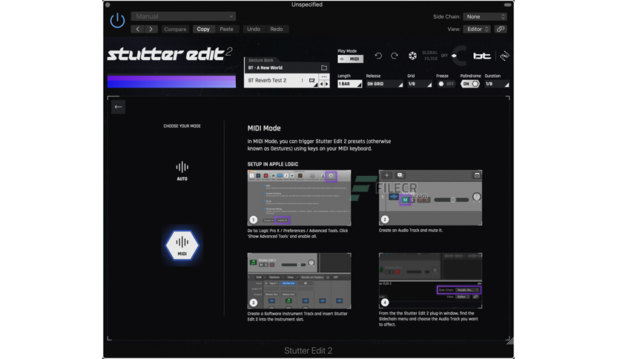Click the BT logo
This screenshot has height=359, width=620.
click(x=482, y=56)
